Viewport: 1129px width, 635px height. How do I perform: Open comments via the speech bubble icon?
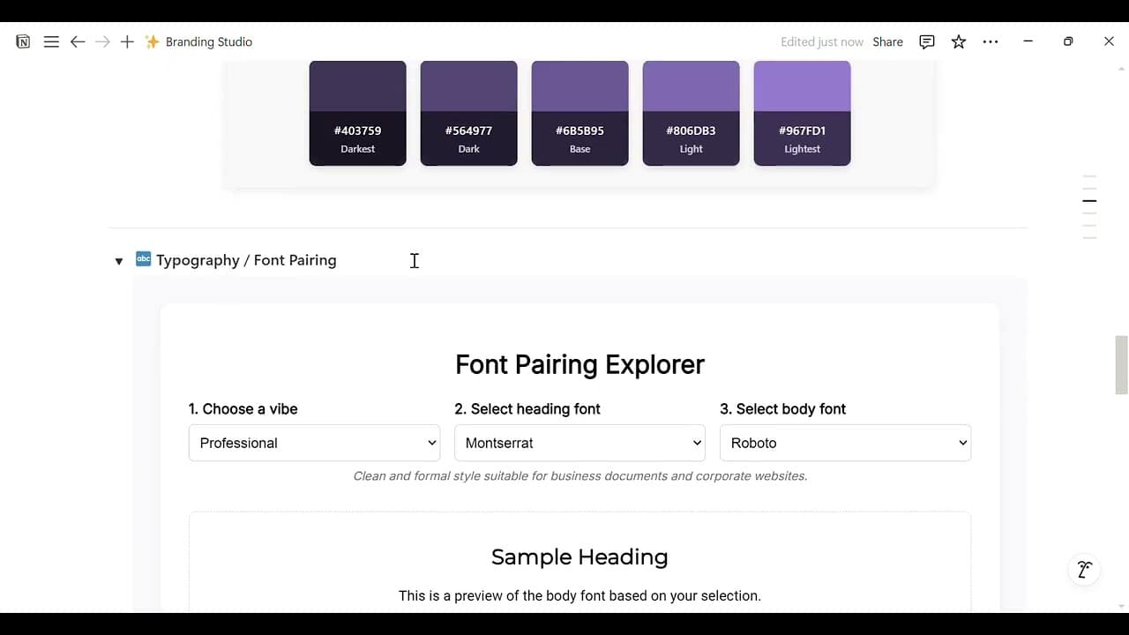click(926, 41)
